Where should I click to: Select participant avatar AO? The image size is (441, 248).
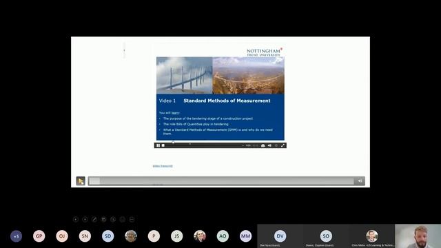223,236
